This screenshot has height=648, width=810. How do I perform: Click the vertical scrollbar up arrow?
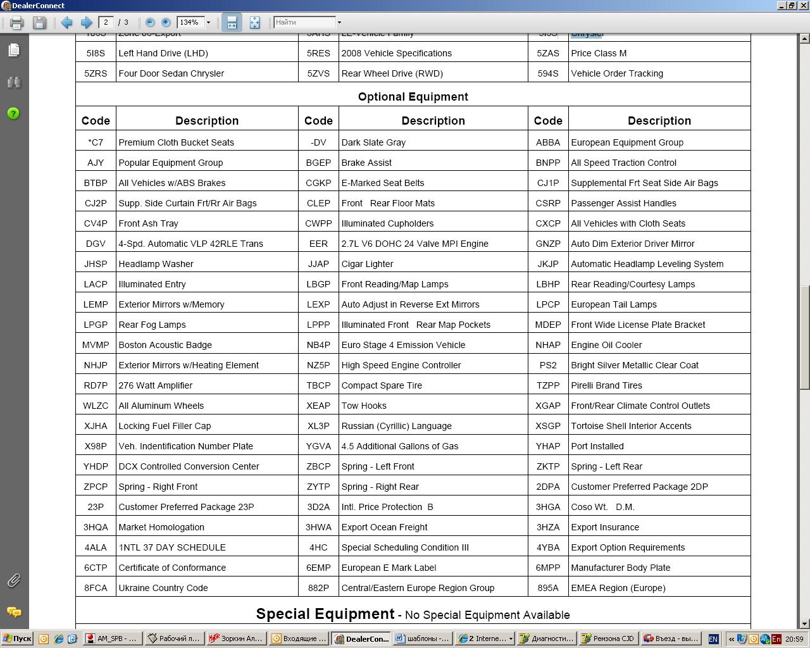pos(805,39)
